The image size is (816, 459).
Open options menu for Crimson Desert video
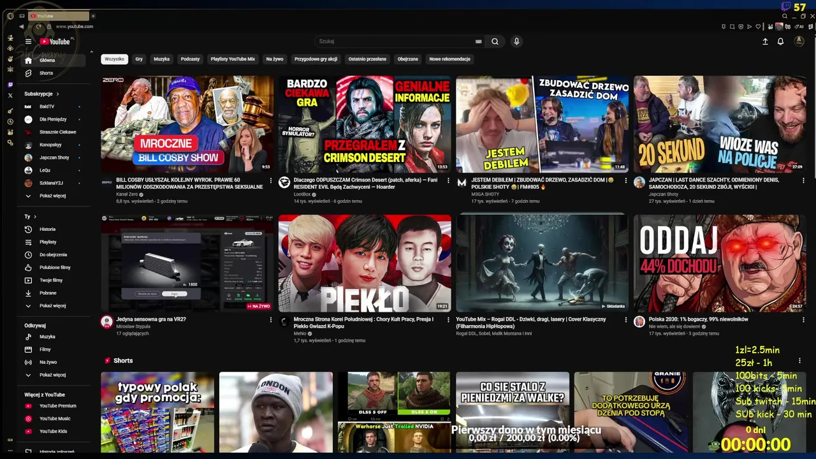tap(448, 181)
